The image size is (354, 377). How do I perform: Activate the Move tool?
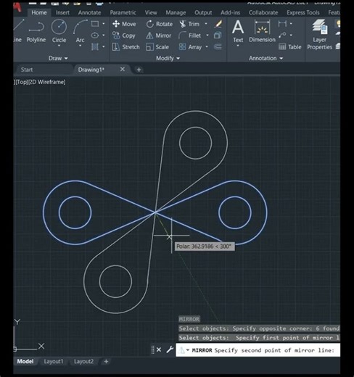[x=124, y=24]
